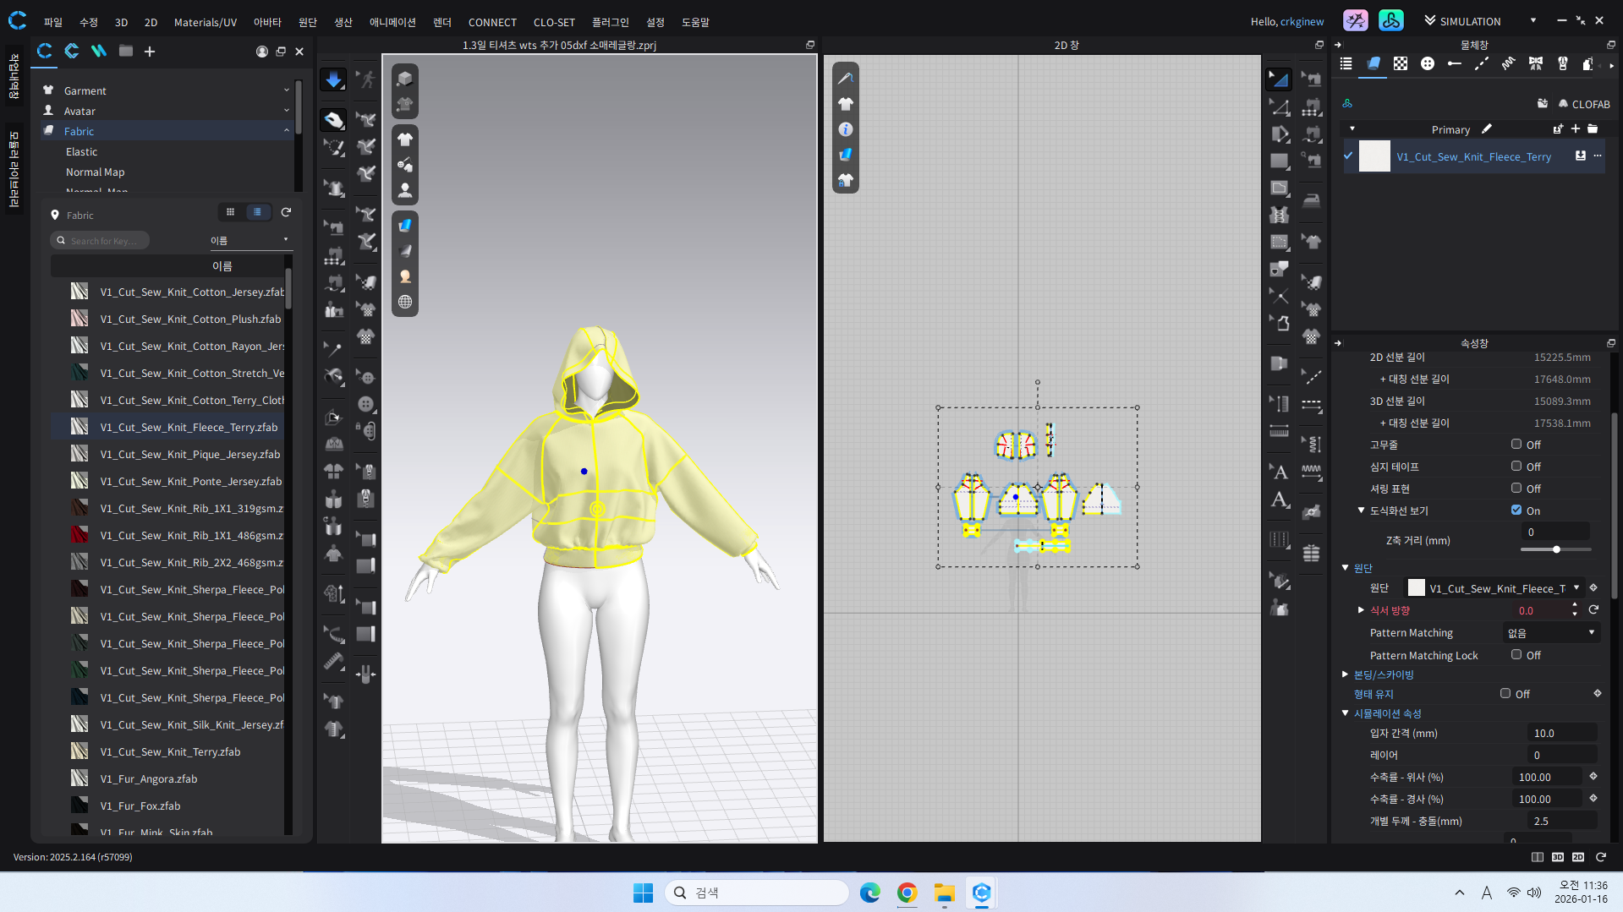The height and width of the screenshot is (912, 1623).
Task: Select V1_Cut_Sew_Knit_Pique_Jersey.zfab fabric in list
Action: pos(190,454)
